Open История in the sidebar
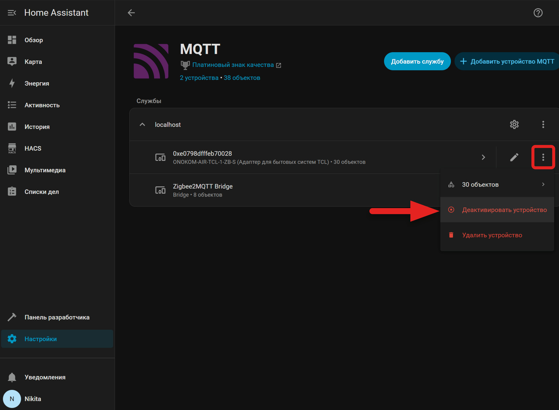The width and height of the screenshot is (559, 410). 57,127
